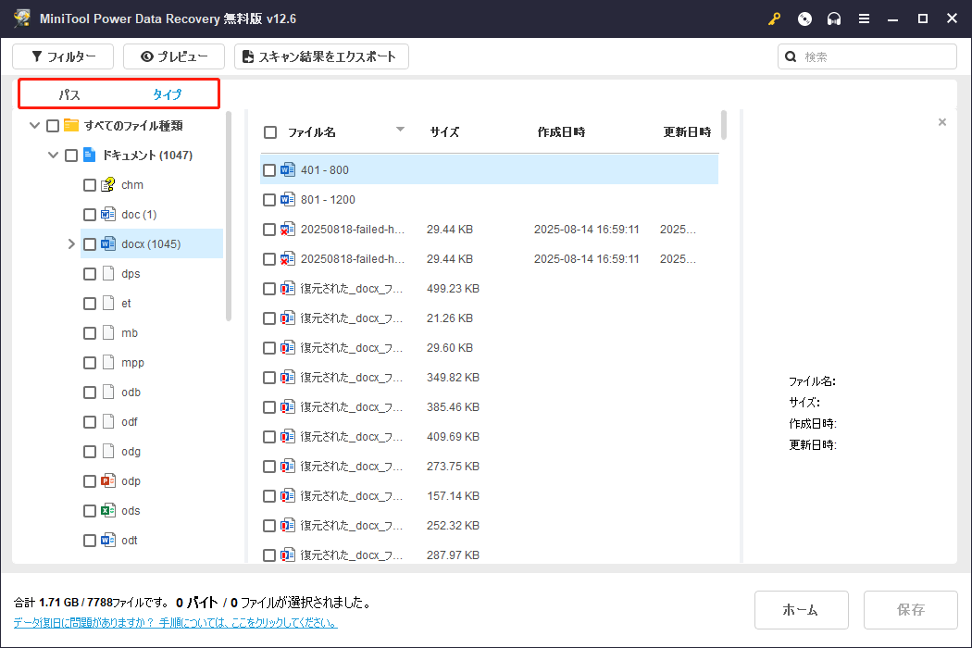Switch to the タイプ tab

[168, 94]
